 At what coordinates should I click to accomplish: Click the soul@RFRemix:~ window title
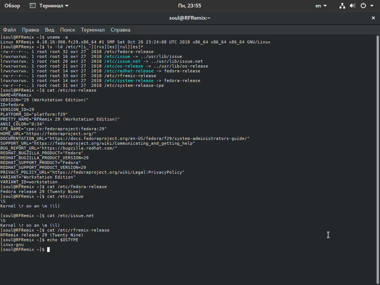point(190,18)
